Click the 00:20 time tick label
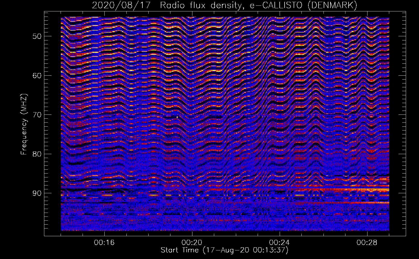Viewport: 419px width, 259px height. click(192, 243)
